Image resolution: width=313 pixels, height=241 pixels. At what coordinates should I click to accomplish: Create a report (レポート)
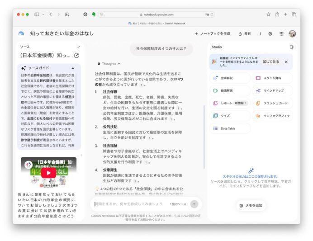[230, 104]
